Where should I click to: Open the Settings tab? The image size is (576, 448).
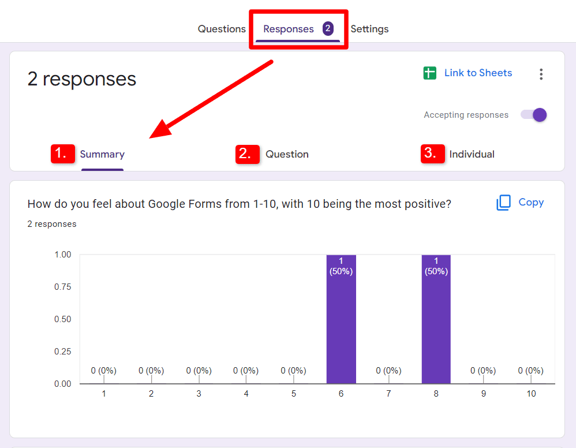(369, 29)
